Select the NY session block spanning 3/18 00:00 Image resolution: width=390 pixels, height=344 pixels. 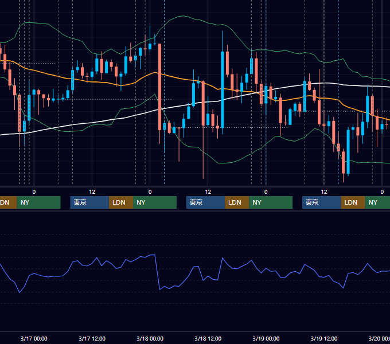155,202
